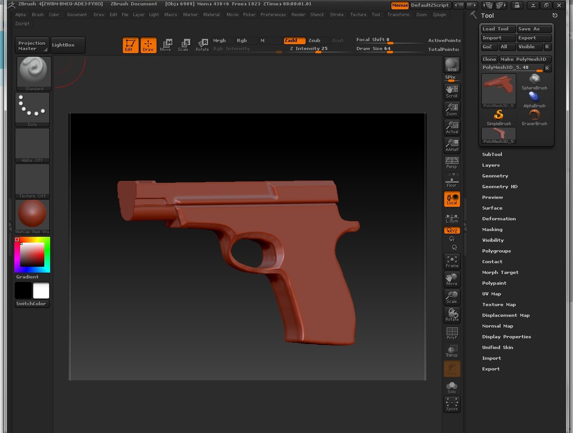
Task: Frame the mesh with the Frame icon
Action: coord(452,261)
